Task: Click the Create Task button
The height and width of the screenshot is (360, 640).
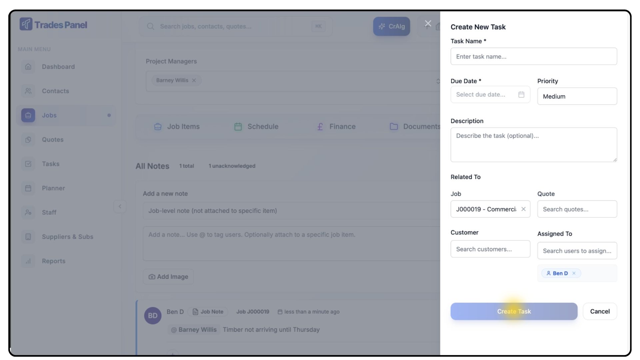Action: (x=514, y=311)
